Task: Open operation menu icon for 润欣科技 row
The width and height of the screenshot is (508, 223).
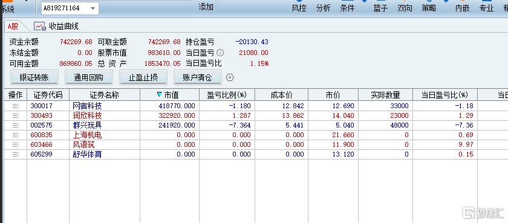Action: coord(16,115)
